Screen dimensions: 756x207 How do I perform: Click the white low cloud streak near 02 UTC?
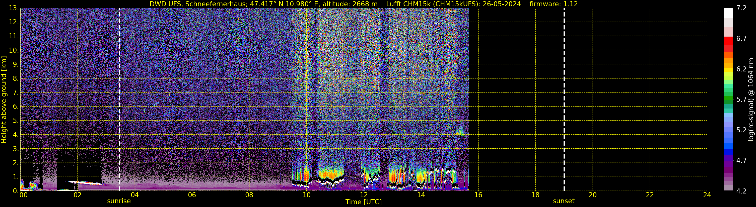(86, 183)
